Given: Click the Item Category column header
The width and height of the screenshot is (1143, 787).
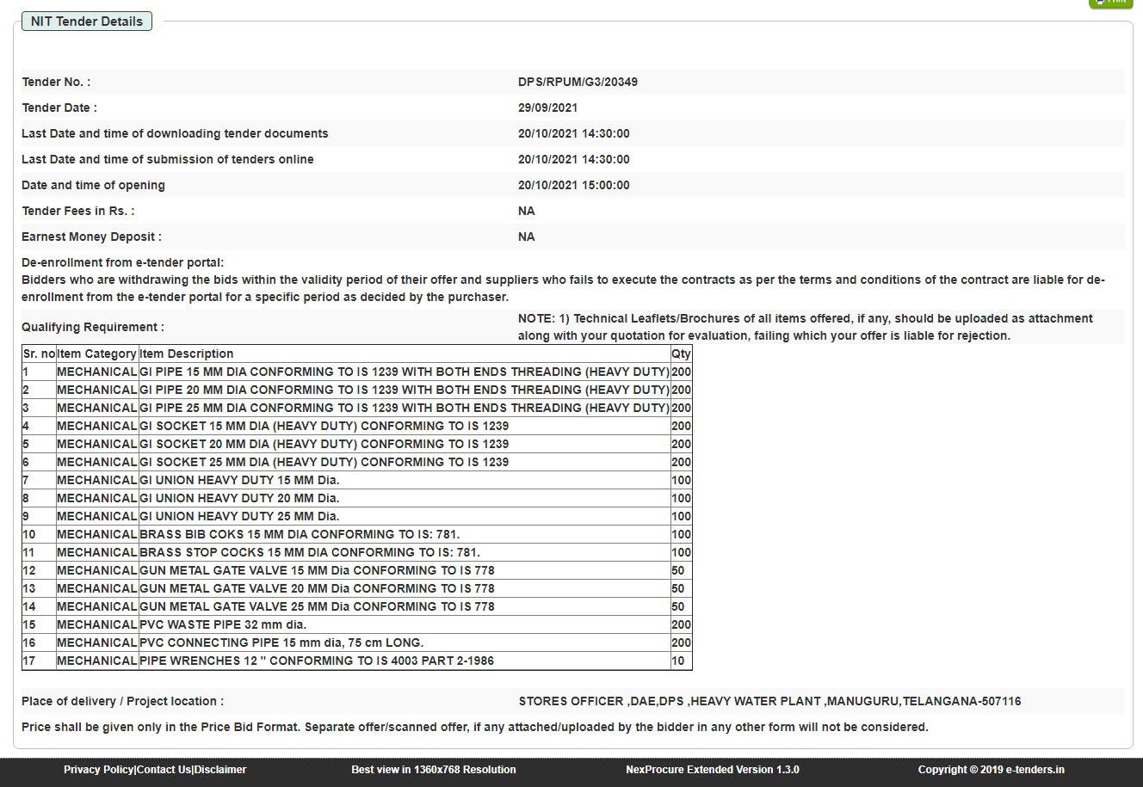Looking at the screenshot, I should 97,354.
